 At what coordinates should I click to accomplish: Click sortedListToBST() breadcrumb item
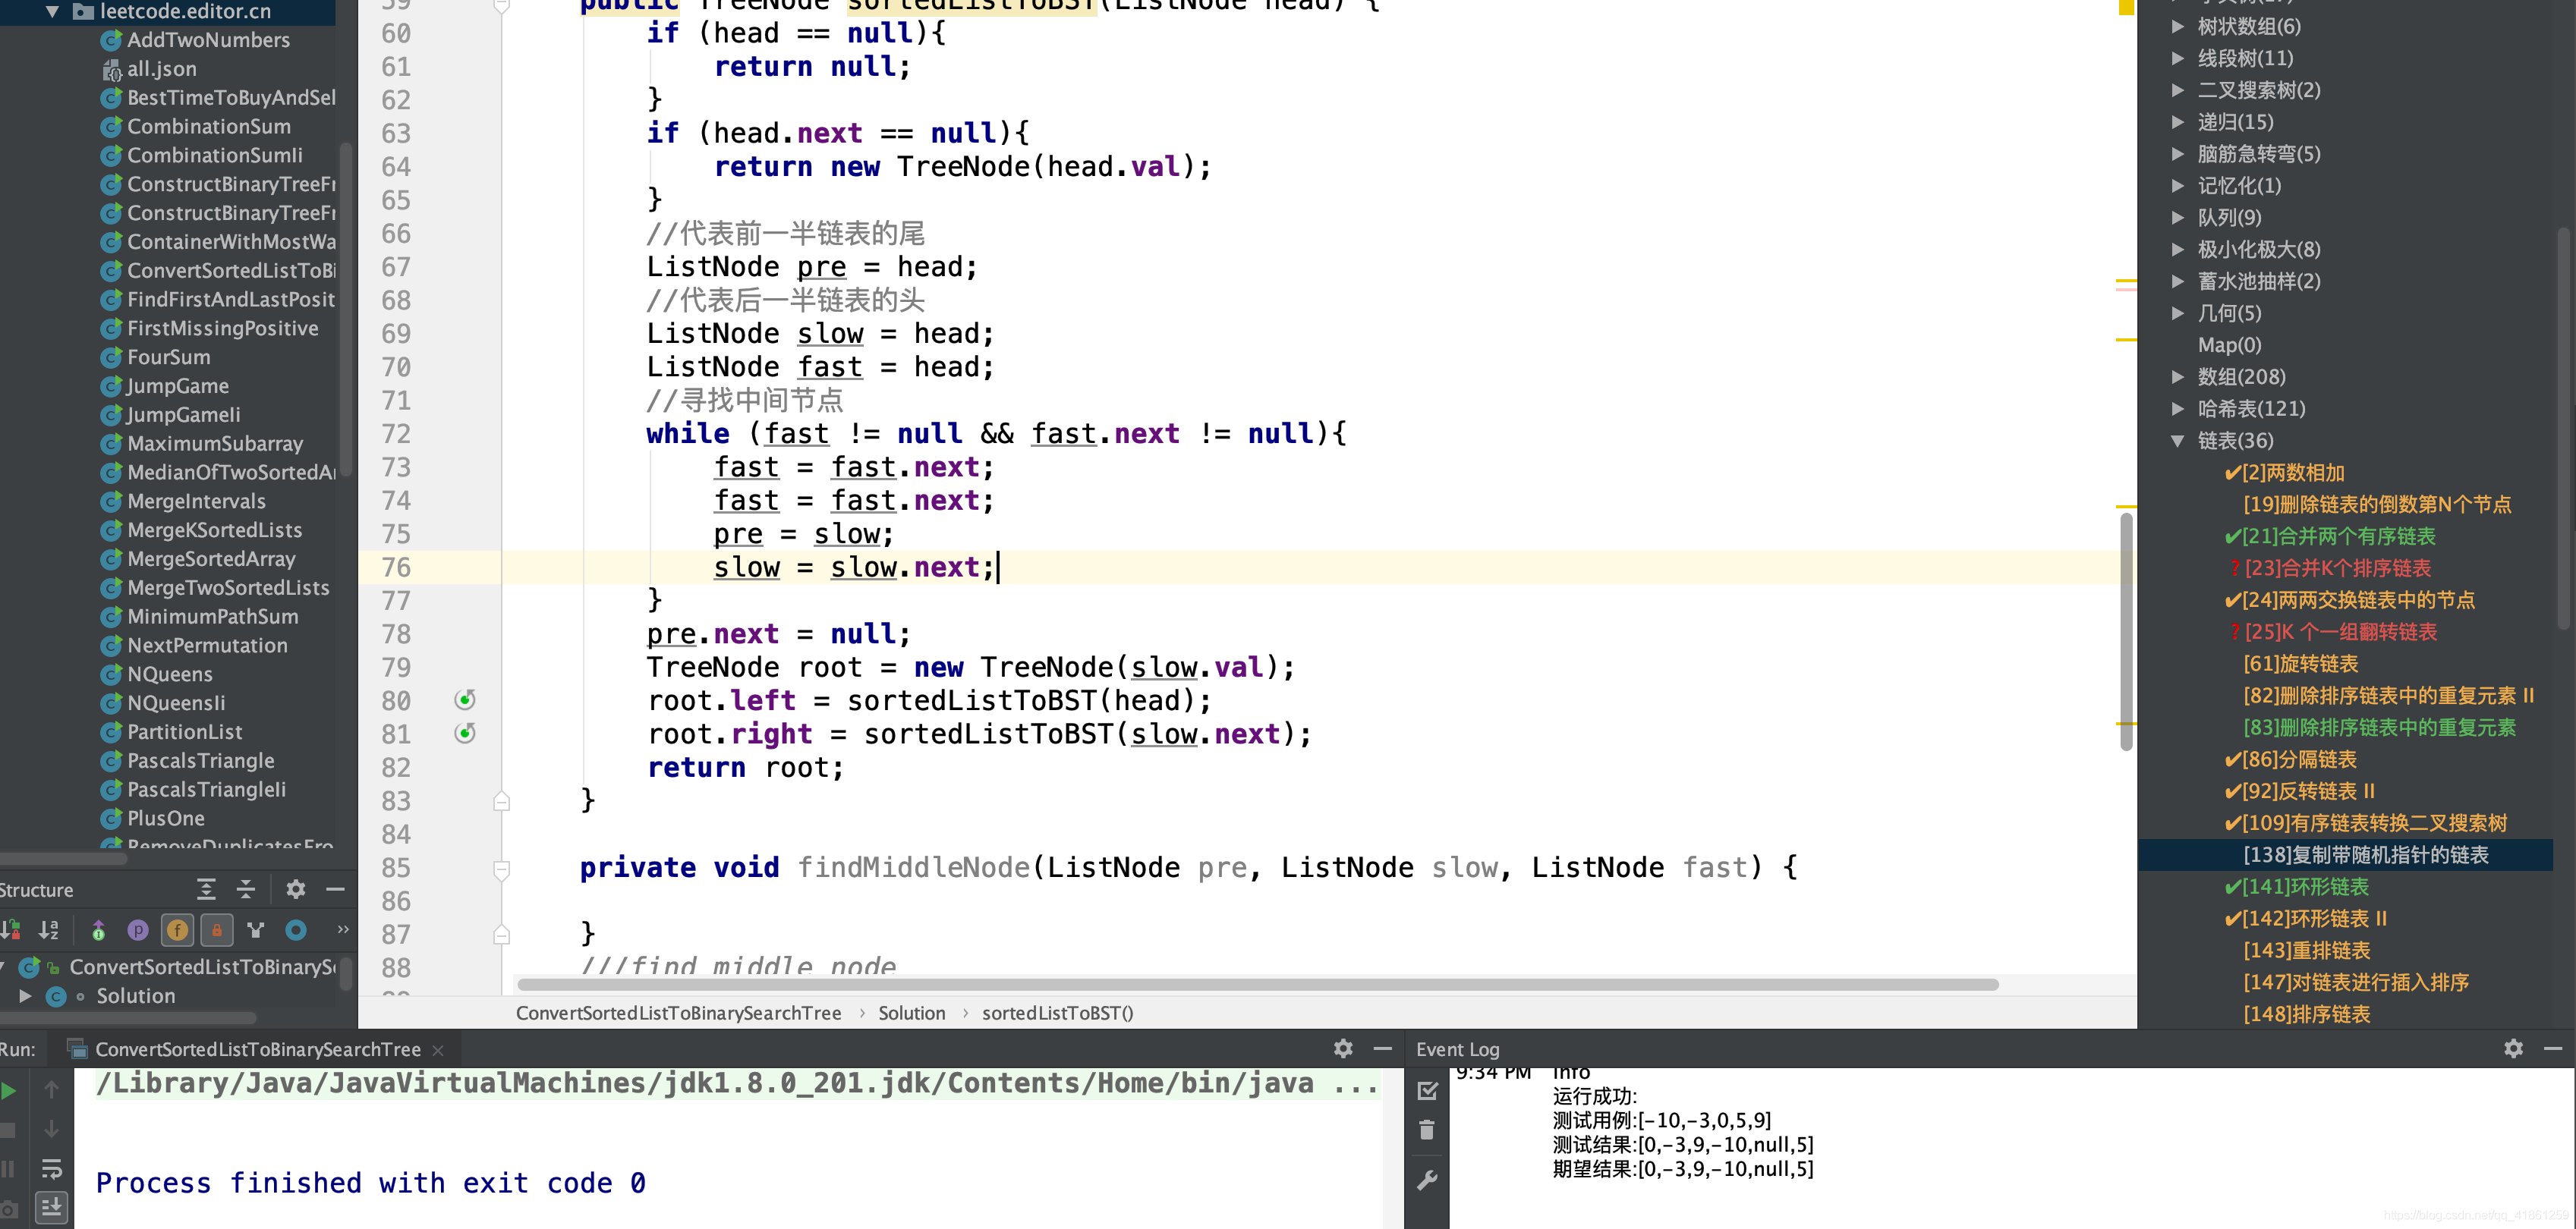[x=1057, y=1014]
